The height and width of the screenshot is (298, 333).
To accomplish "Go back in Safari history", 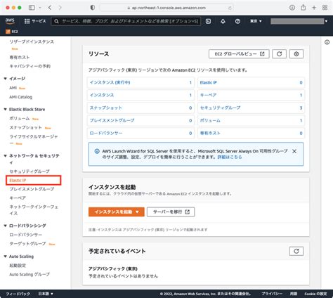I will point(50,8).
